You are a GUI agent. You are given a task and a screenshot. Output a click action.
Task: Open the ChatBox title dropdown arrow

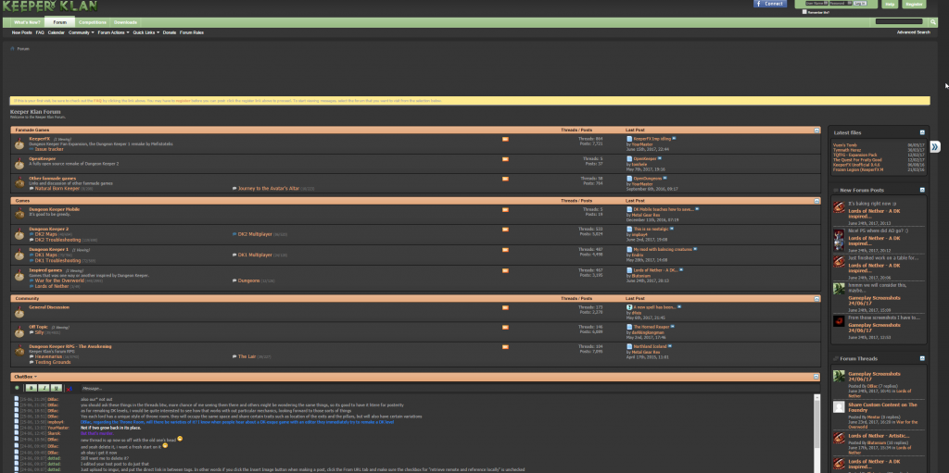[x=36, y=377]
